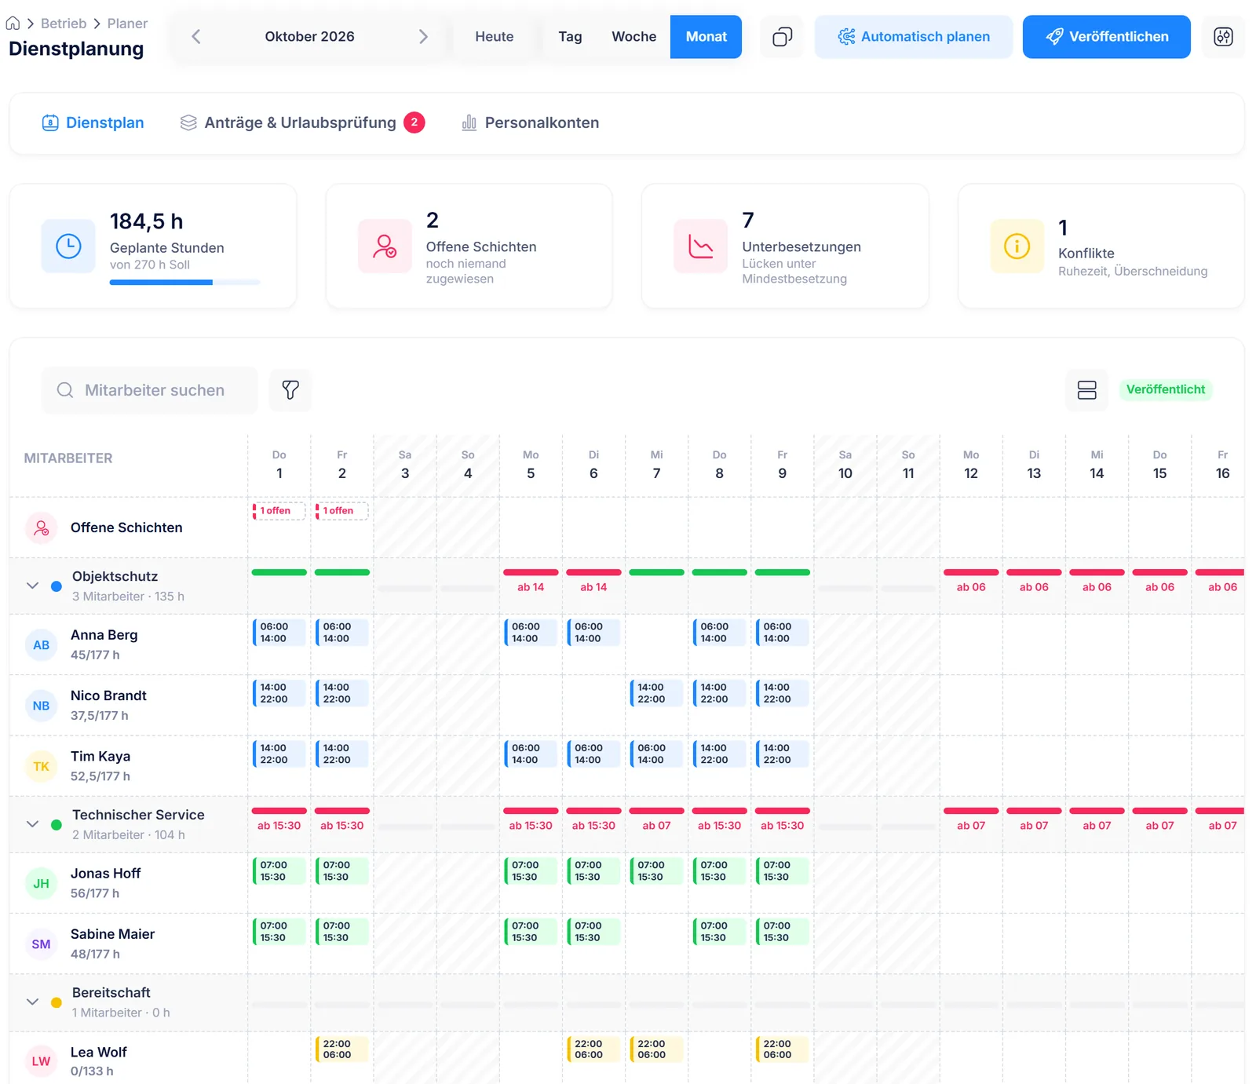The height and width of the screenshot is (1084, 1256).
Task: Click the chart icon on Unterbesetzungen card
Action: pyautogui.click(x=700, y=246)
